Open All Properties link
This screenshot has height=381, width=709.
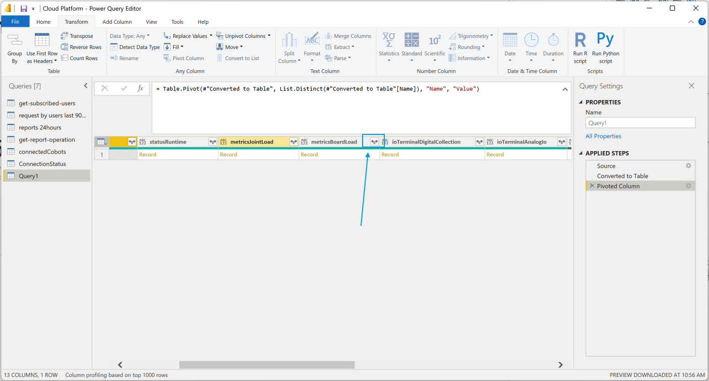(x=603, y=136)
